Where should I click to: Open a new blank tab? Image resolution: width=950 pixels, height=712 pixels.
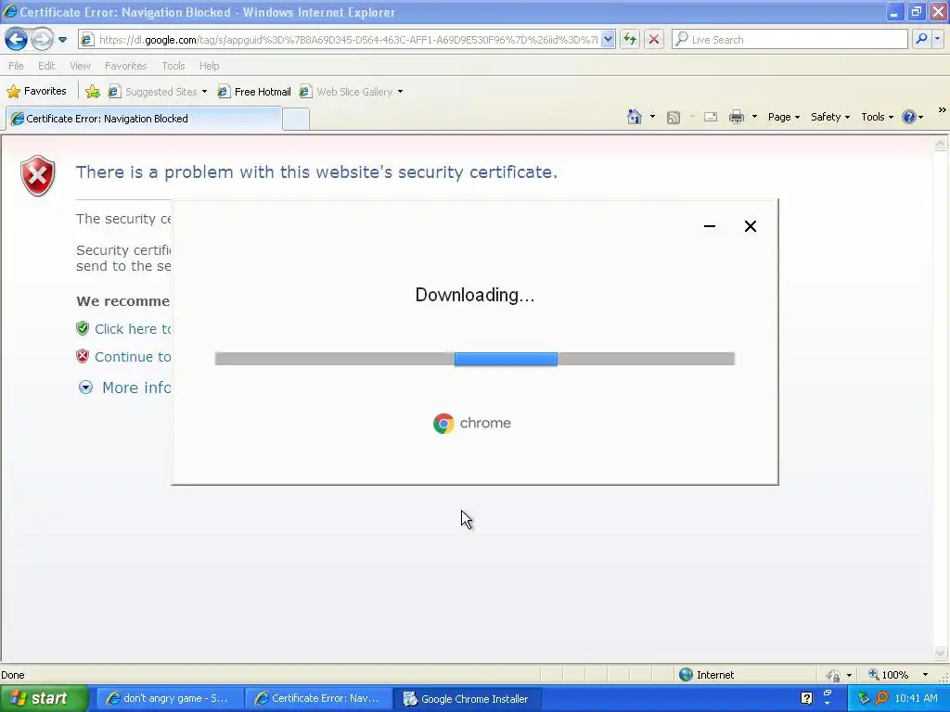pyautogui.click(x=296, y=120)
